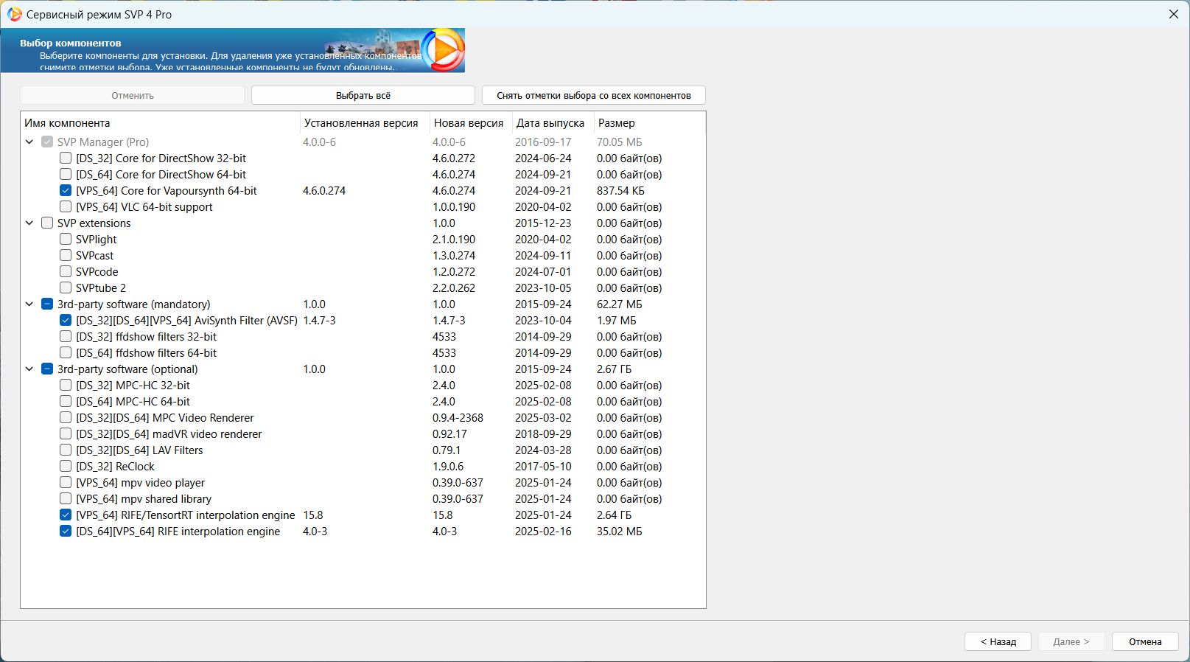Click the size value 837.54 КБ

[620, 190]
